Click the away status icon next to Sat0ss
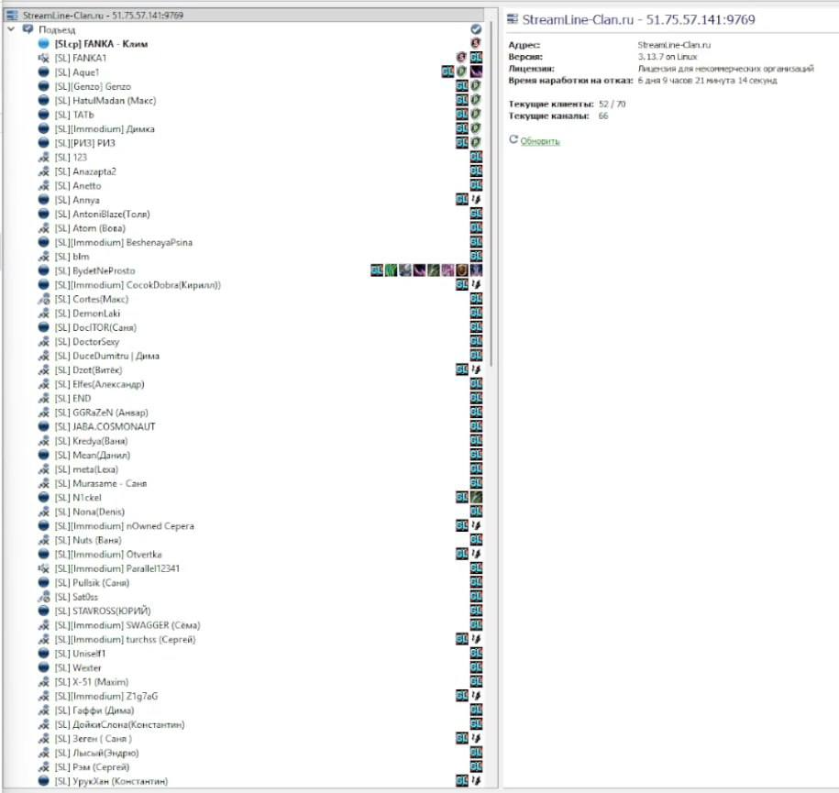The height and width of the screenshot is (793, 839). pos(43,597)
